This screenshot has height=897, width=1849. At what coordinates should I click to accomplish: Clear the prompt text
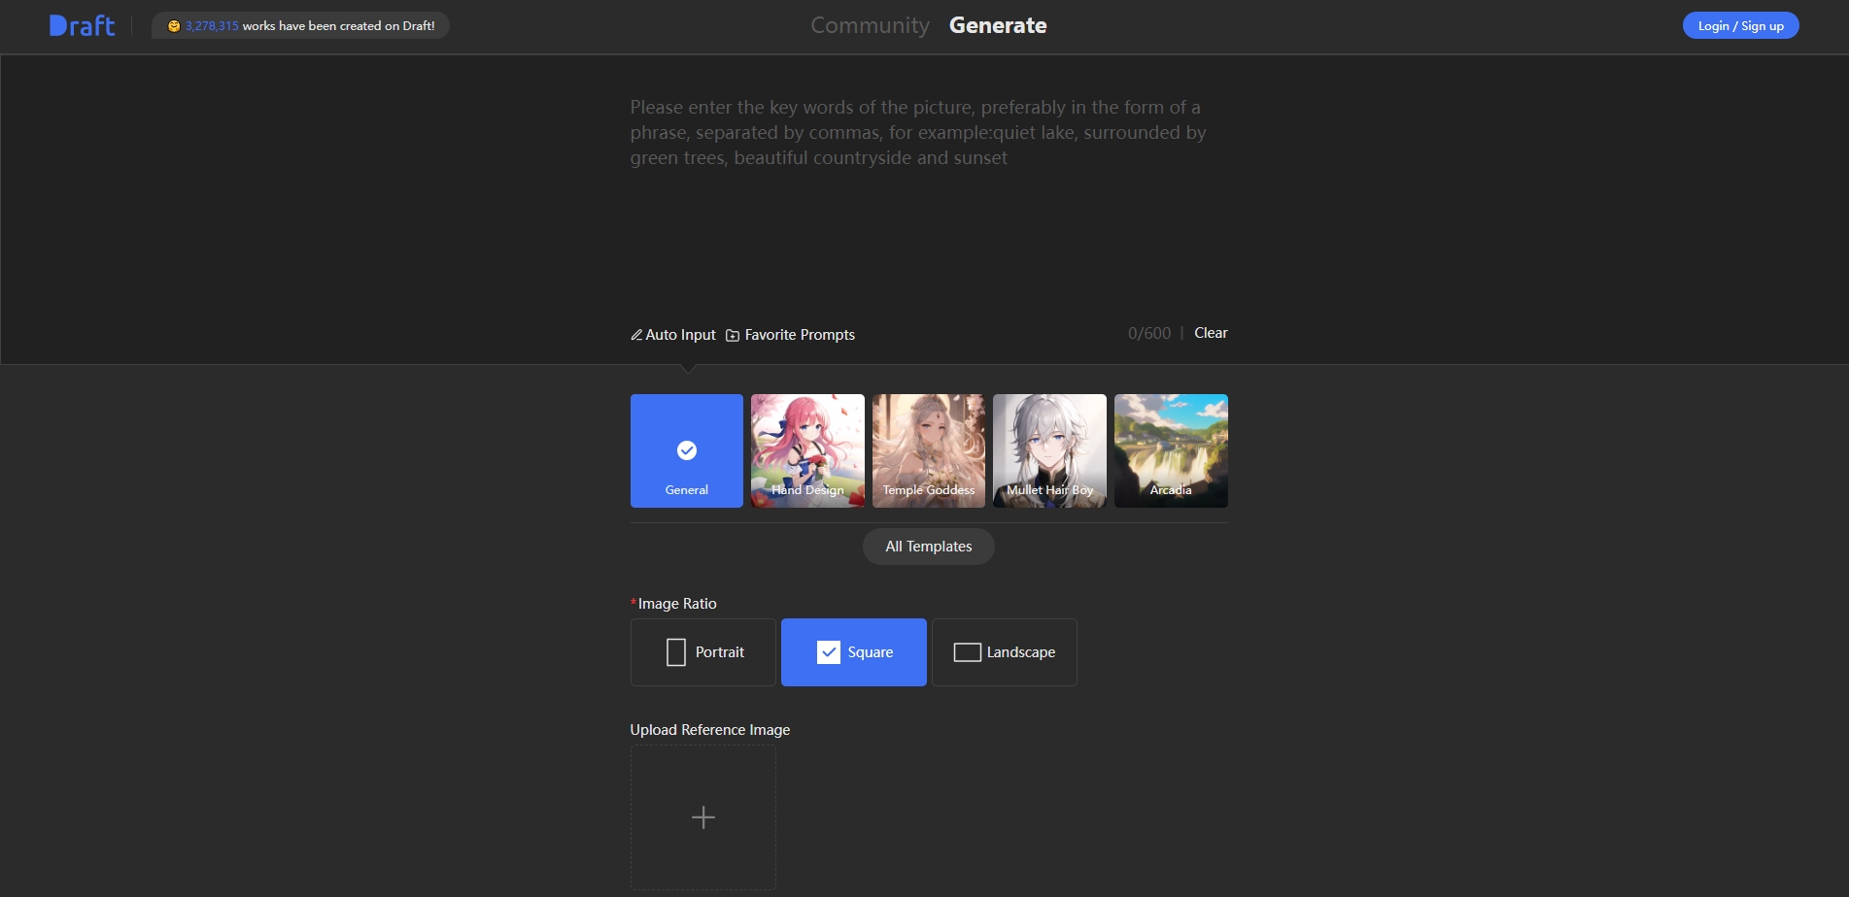[1211, 333]
